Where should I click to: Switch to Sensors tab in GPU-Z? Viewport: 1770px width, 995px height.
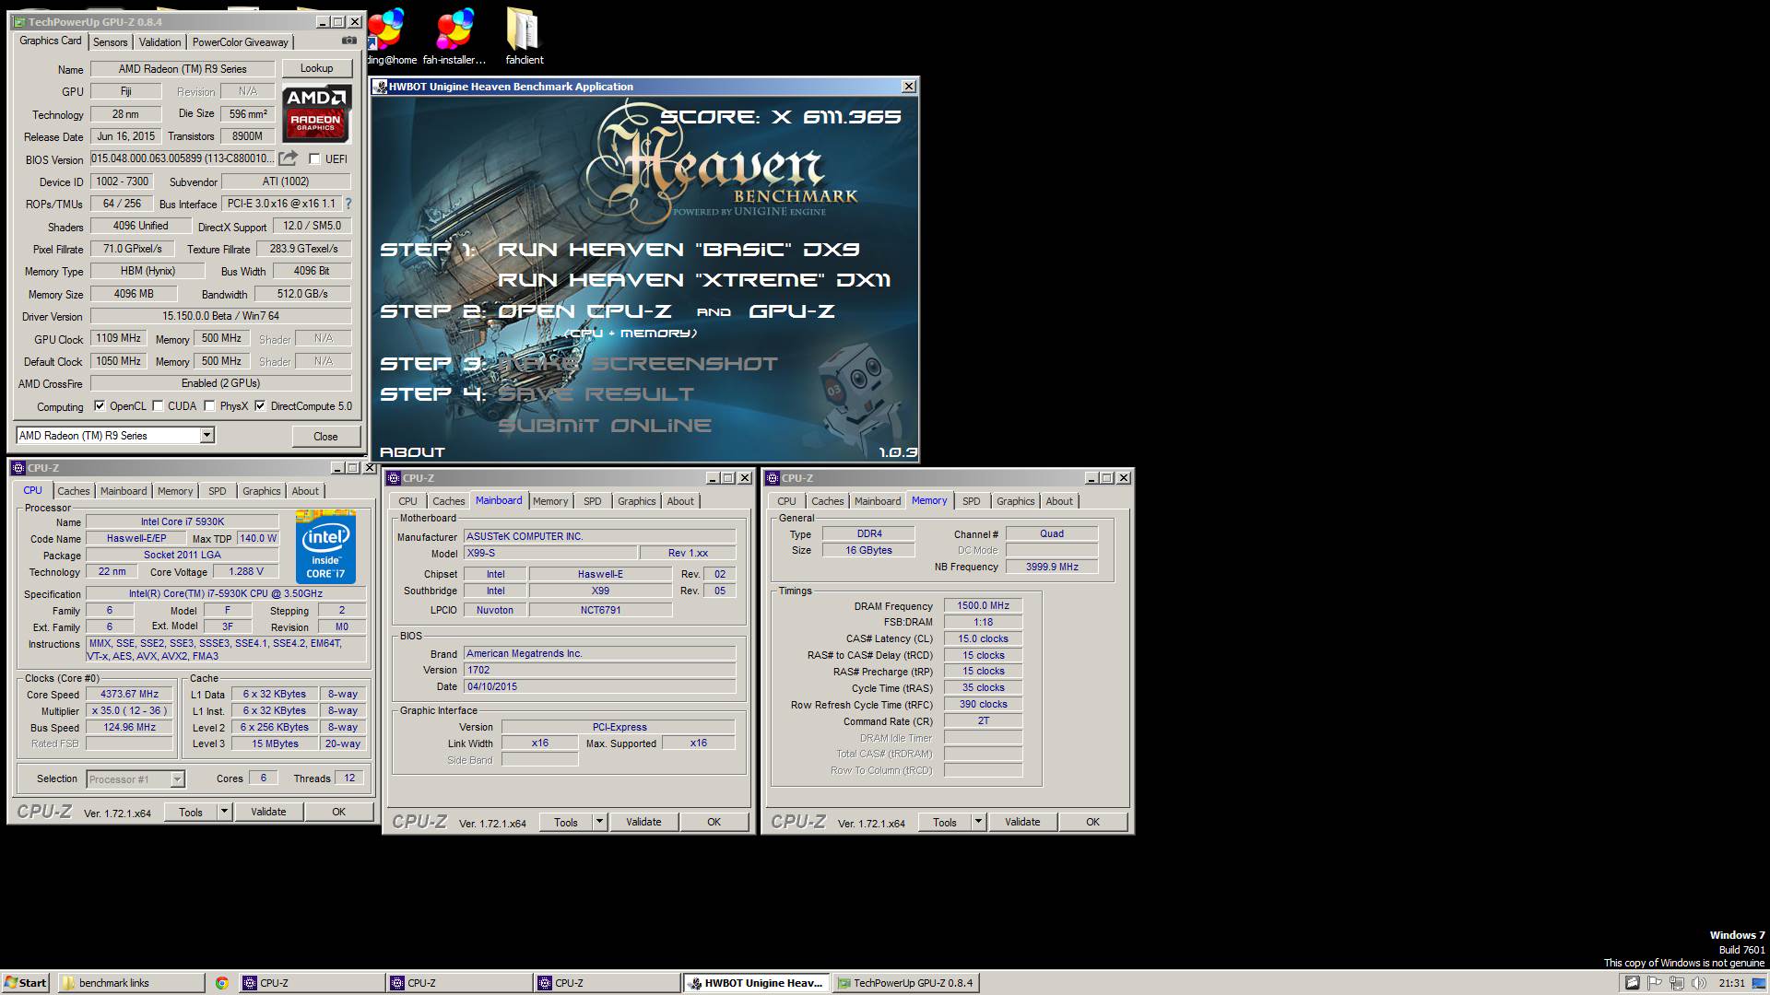[x=110, y=42]
